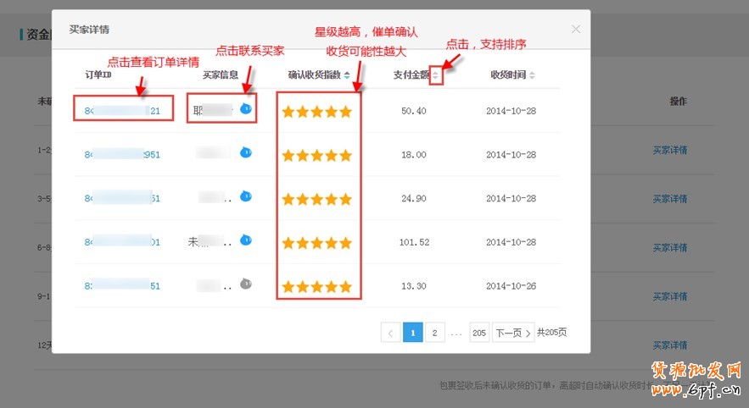The image size is (749, 408).
Task: Go to page 2
Action: coord(434,333)
